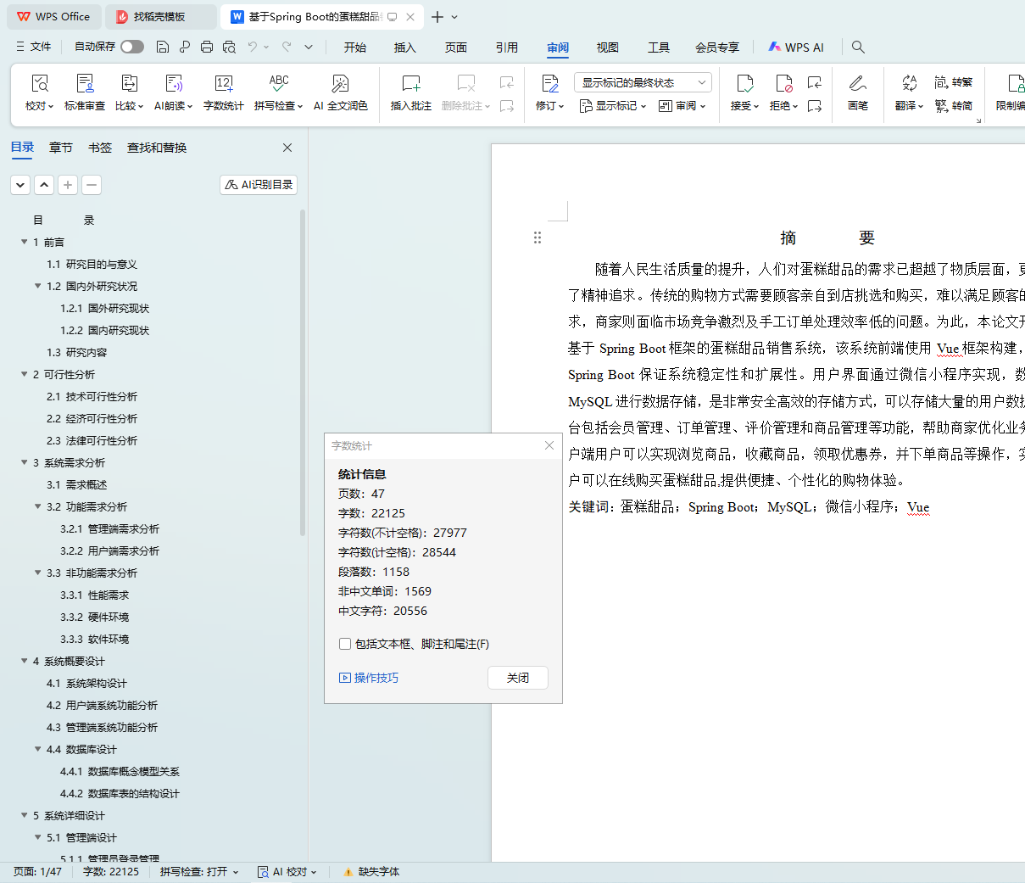Collapse the 3 系统需求分析 section
Viewport: 1025px width, 883px height.
point(25,463)
